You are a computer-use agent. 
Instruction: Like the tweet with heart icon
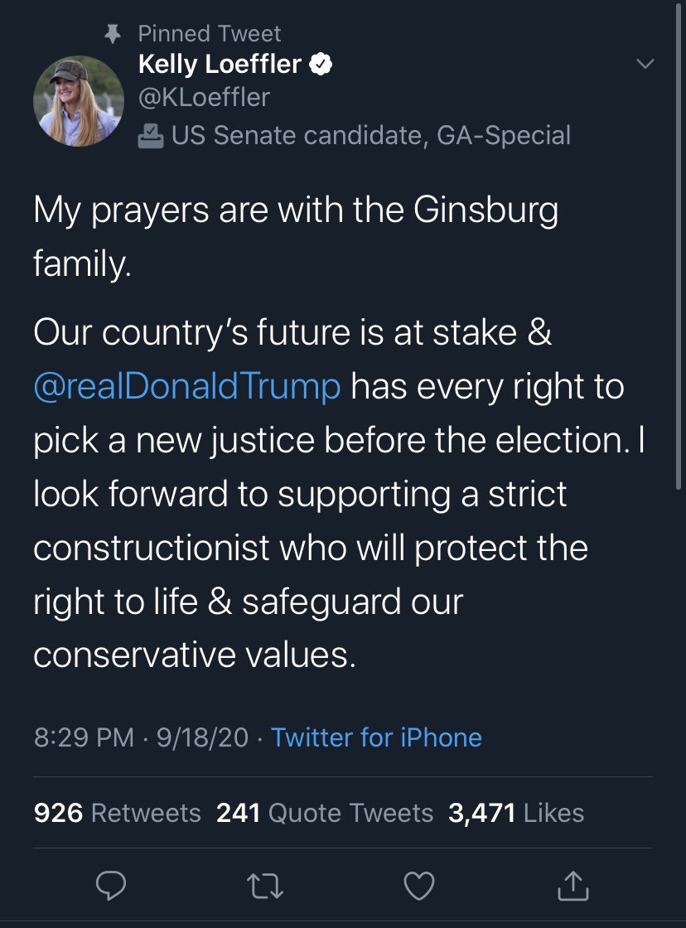pyautogui.click(x=419, y=886)
